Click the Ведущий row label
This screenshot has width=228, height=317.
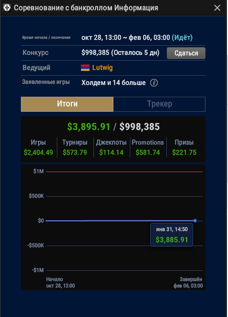click(36, 68)
